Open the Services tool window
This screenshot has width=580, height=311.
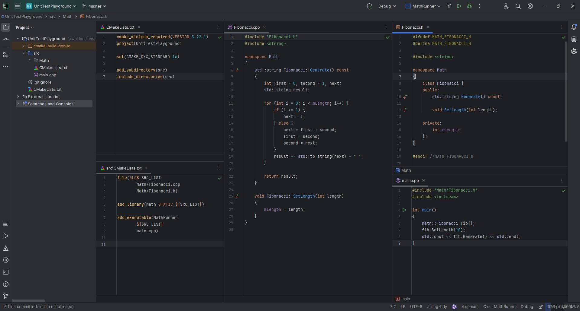[6, 260]
